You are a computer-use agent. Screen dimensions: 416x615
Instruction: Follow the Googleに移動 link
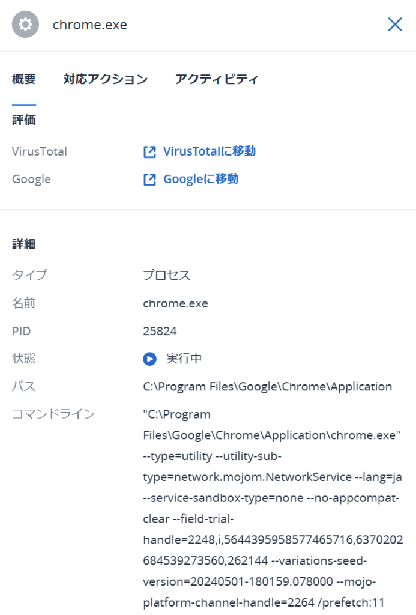pyautogui.click(x=200, y=179)
